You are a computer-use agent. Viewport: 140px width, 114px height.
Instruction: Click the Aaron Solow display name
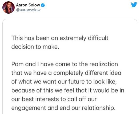tap(28, 5)
